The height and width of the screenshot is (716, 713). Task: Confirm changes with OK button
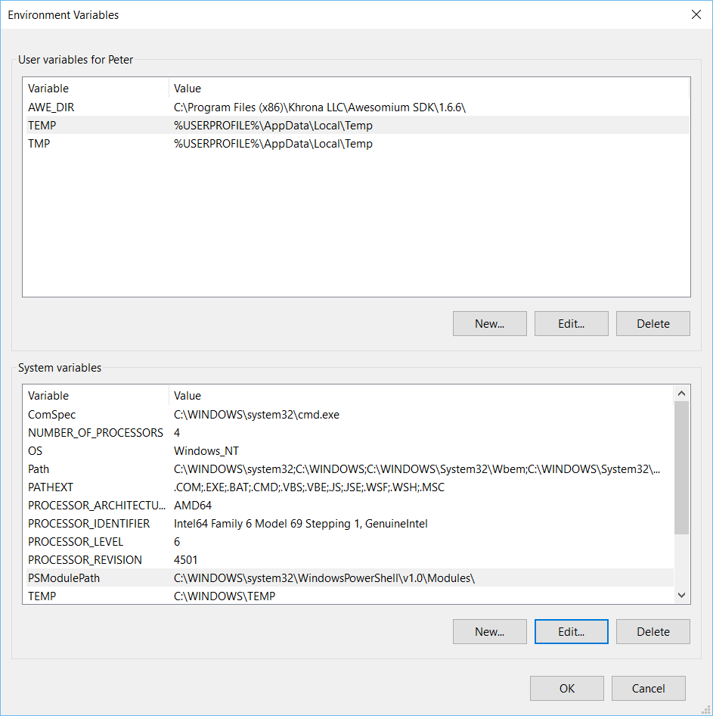click(x=566, y=689)
